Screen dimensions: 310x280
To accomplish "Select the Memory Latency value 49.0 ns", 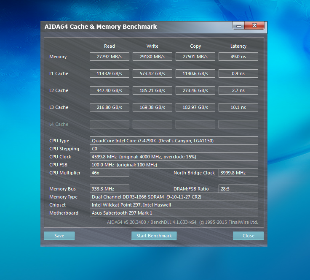I will pos(238,57).
